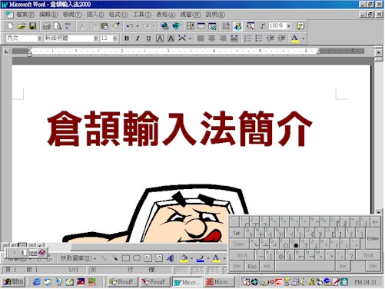Open a file using the folder icon
Screen dimensions: 385x289
[22, 26]
